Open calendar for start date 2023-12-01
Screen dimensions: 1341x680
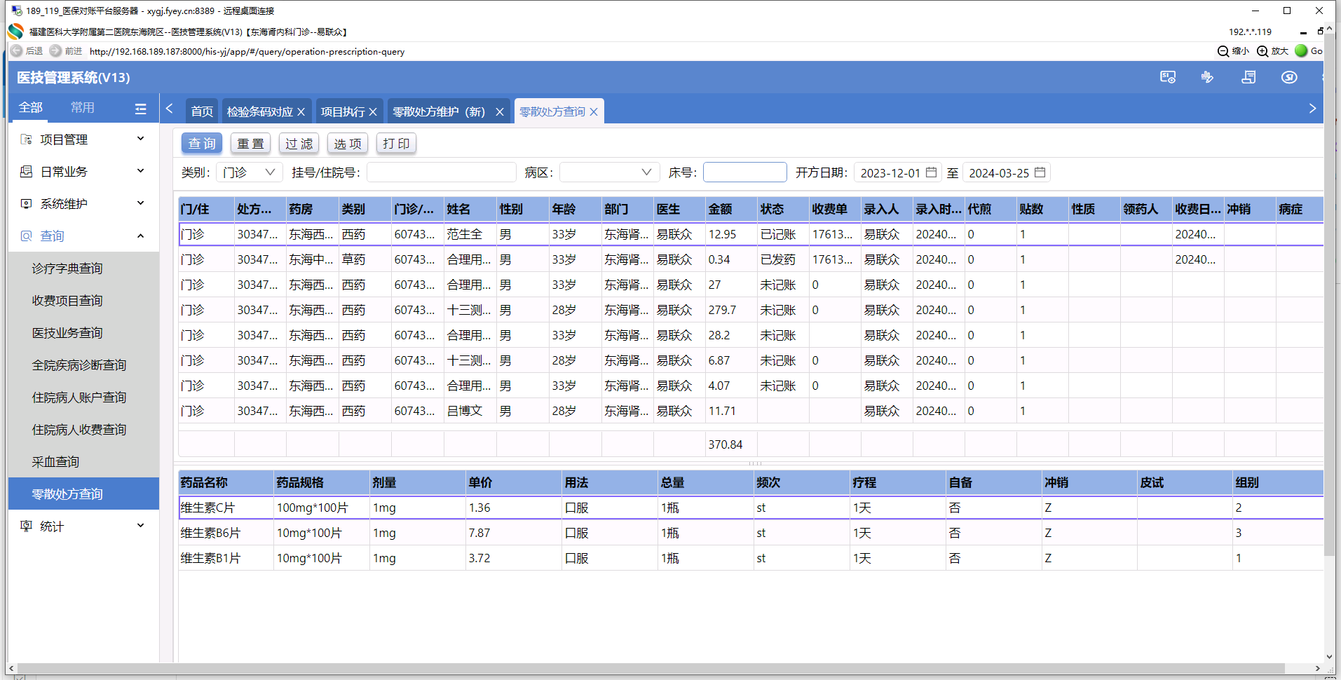(x=931, y=172)
